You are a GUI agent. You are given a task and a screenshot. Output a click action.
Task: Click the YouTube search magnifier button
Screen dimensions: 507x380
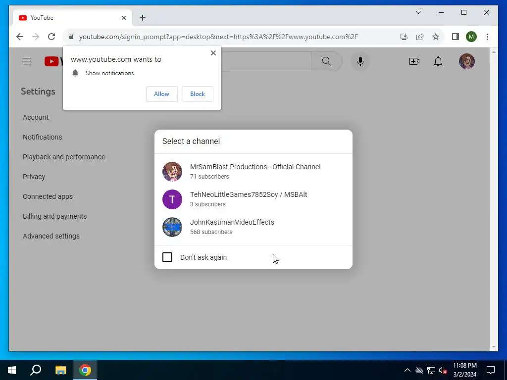[327, 61]
